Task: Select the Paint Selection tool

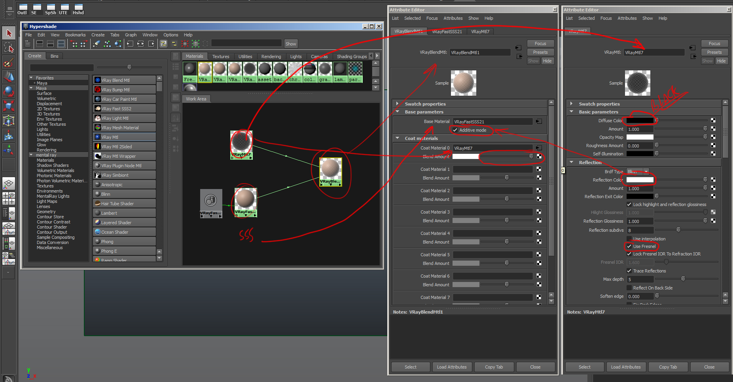Action: (x=9, y=63)
